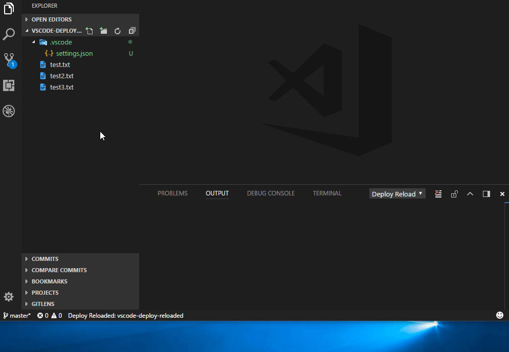Open the Extensions view in activity bar

coord(9,85)
